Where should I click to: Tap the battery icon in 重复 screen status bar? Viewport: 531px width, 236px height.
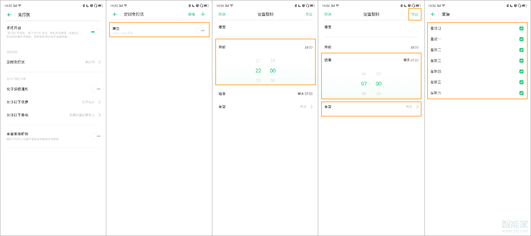click(524, 6)
